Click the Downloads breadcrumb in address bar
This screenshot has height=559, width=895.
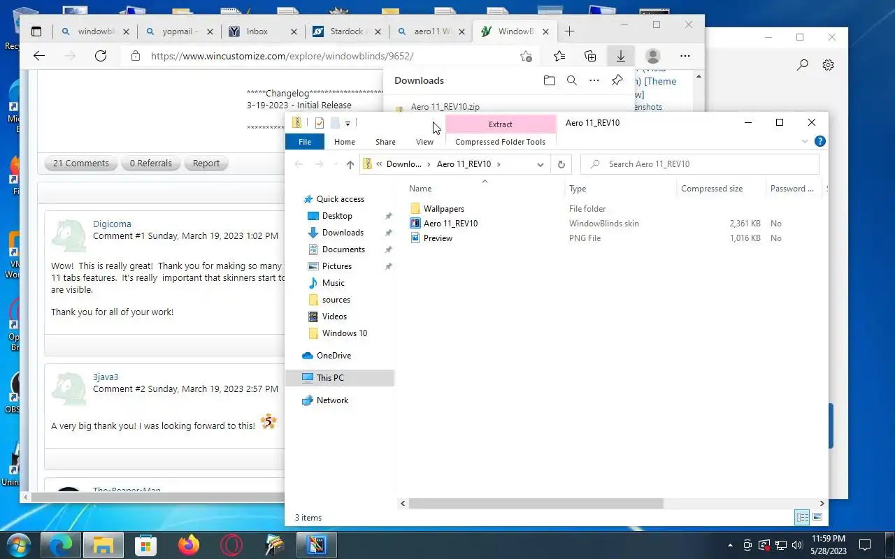pyautogui.click(x=404, y=164)
